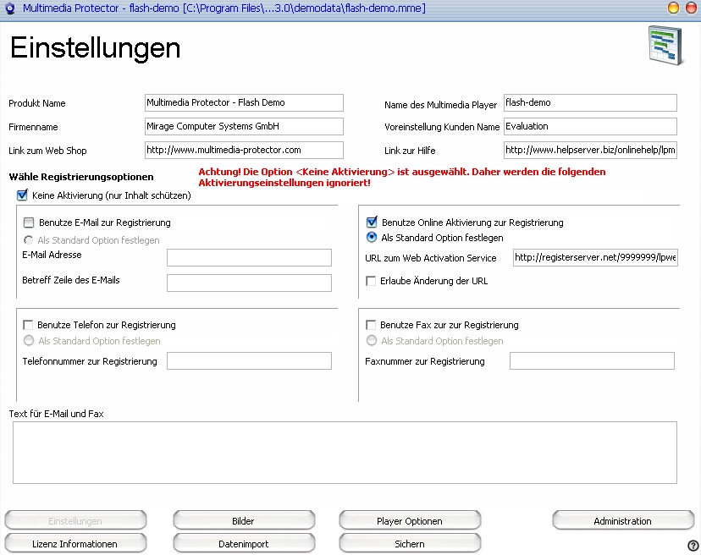Screen dimensions: 701x555
Task: Click the orange minimize window button
Action: [x=673, y=8]
